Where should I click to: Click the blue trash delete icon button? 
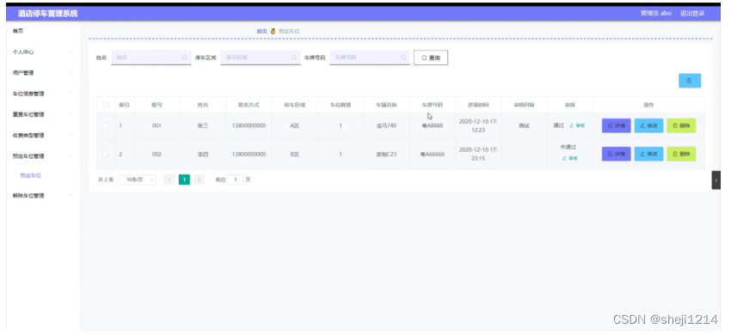pos(689,81)
